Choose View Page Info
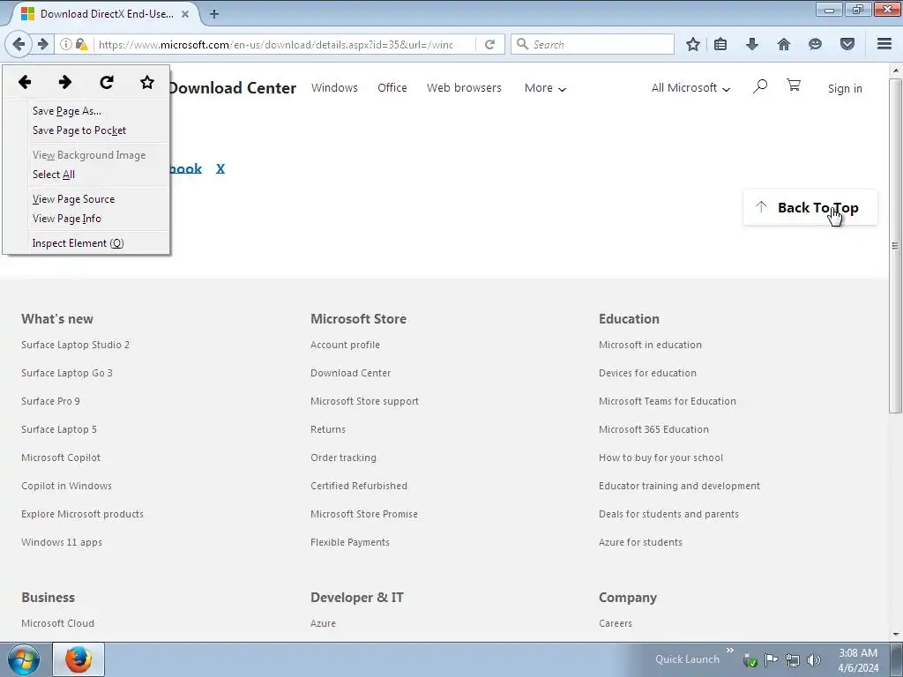 [99, 219]
